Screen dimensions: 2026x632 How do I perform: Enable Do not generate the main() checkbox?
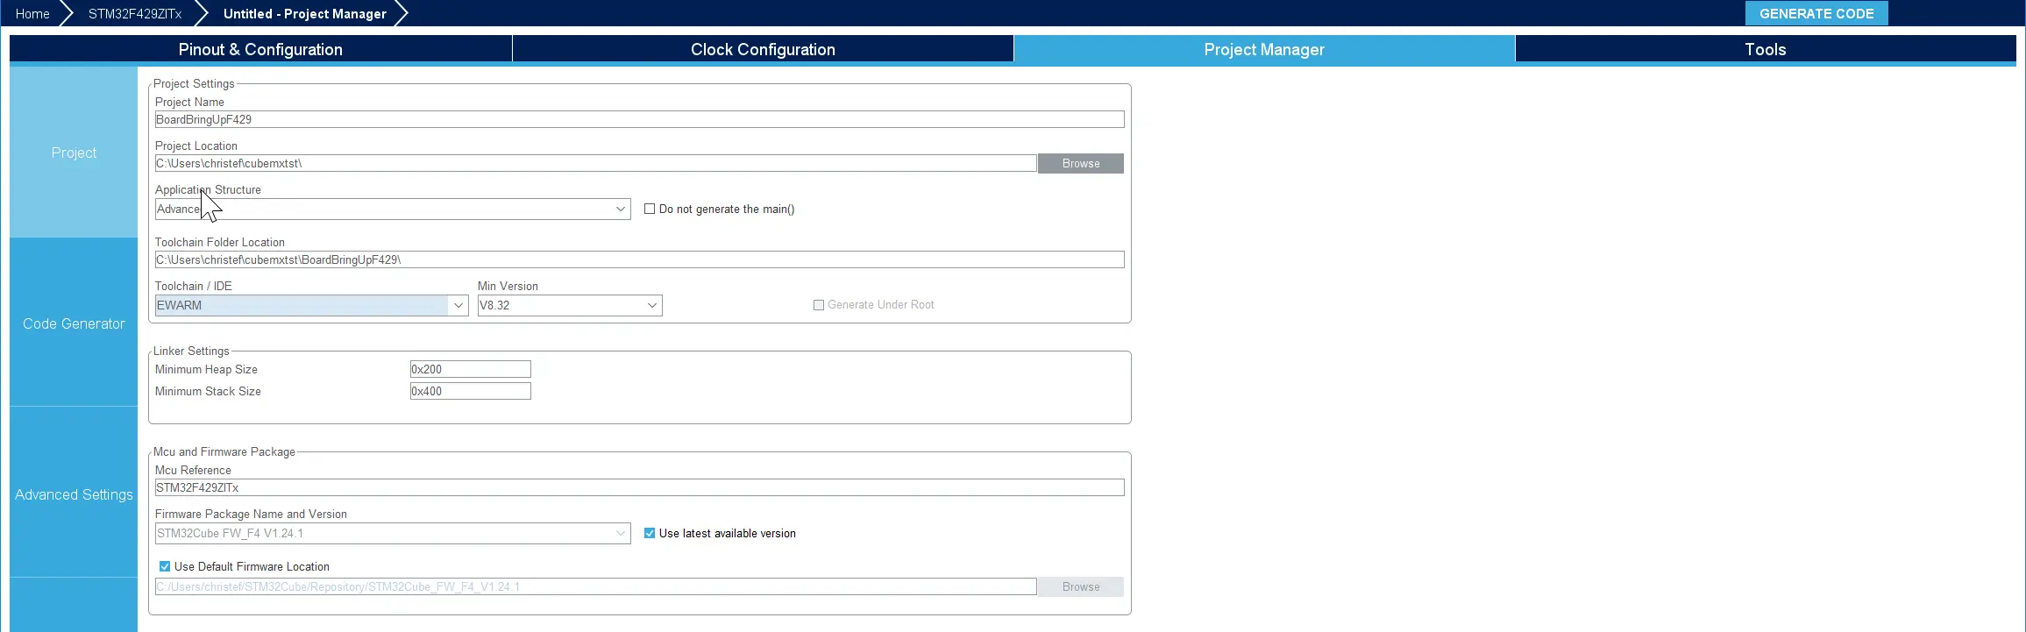click(650, 209)
